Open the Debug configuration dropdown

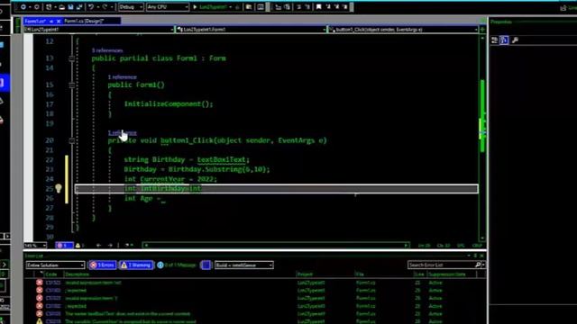pyautogui.click(x=131, y=7)
